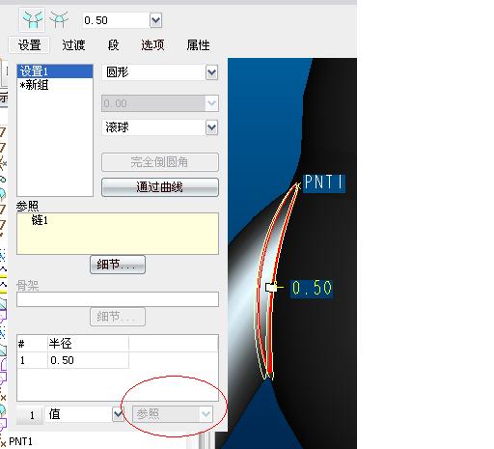Select PNT1 in the bottom tree
Image resolution: width=494 pixels, height=449 pixels.
[20, 441]
